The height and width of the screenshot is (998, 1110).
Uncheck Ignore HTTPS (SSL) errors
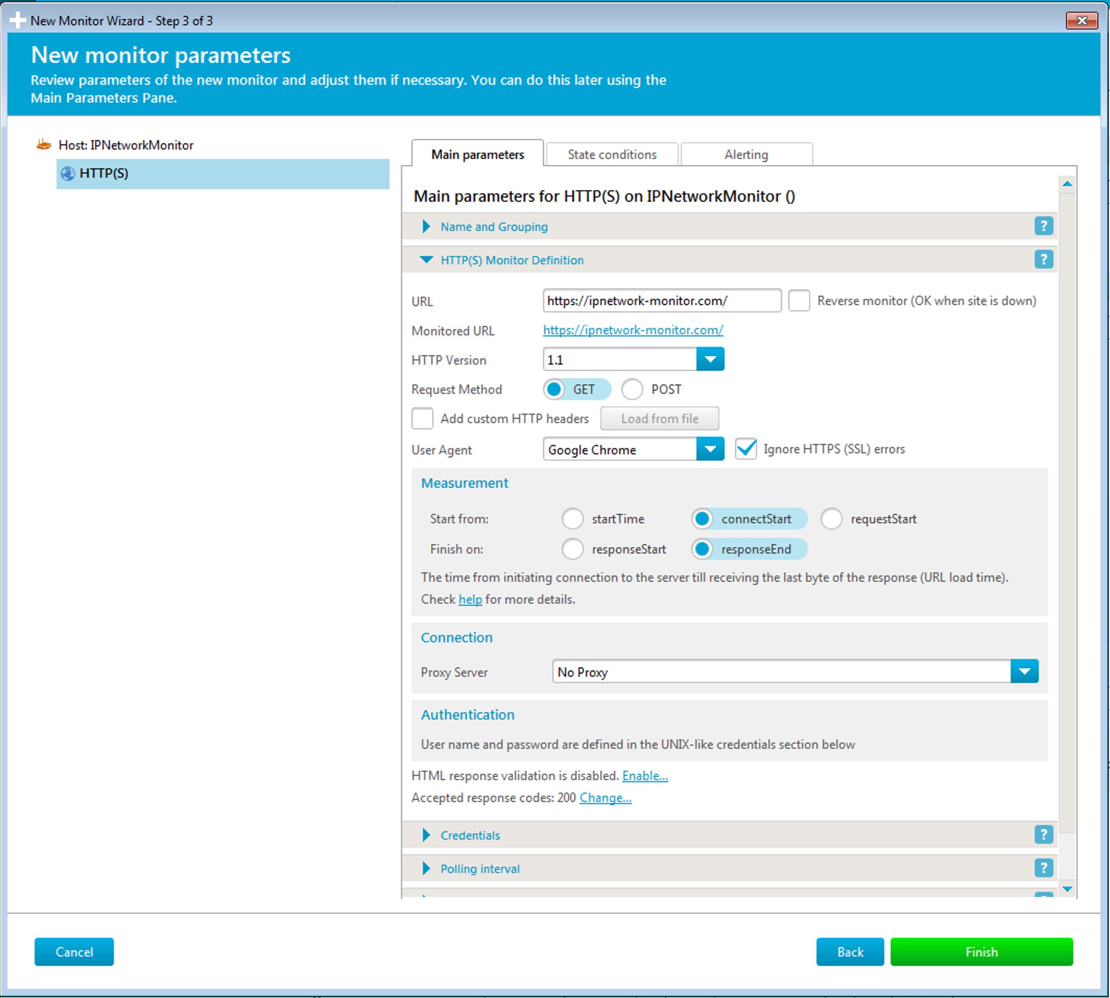tap(746, 449)
